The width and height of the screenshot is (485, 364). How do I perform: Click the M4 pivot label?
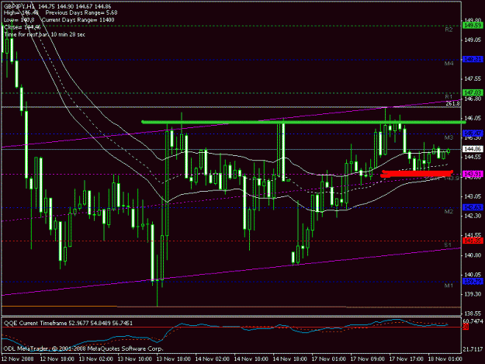449,64
